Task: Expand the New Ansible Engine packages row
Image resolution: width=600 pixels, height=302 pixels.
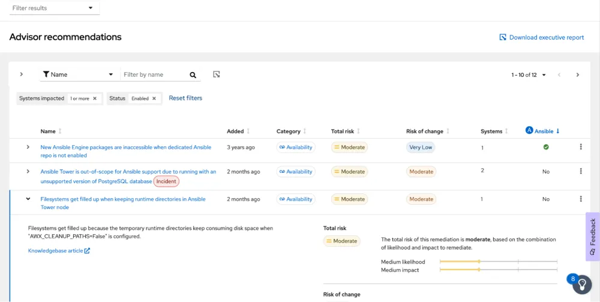Action: 28,147
